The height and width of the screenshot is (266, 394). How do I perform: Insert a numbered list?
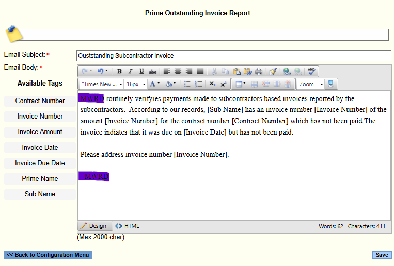coord(198,84)
